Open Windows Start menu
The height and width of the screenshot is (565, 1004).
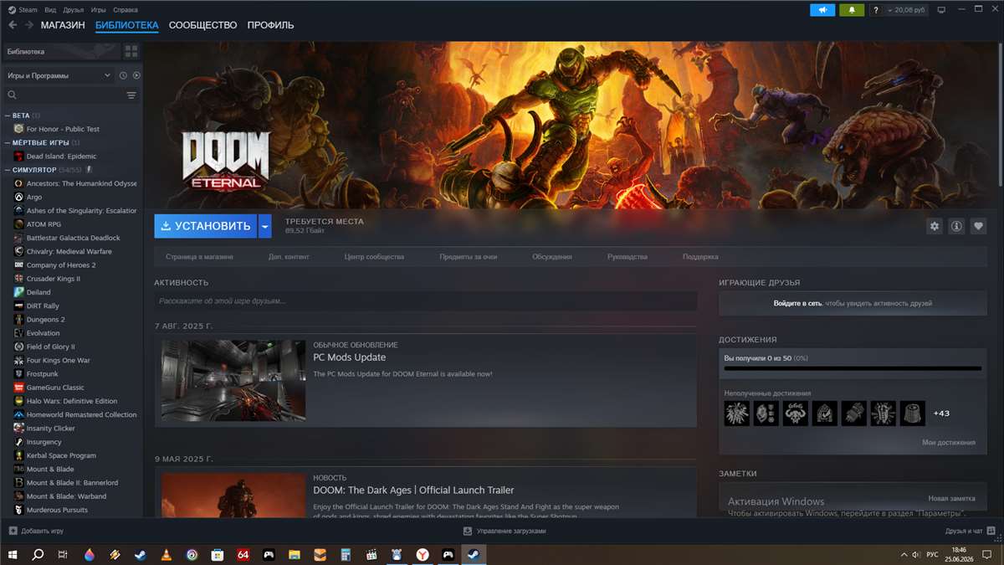(13, 554)
